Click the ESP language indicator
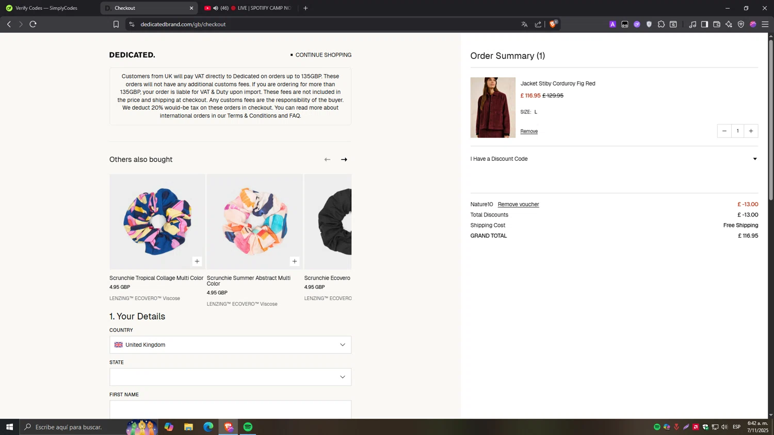Screen dimensions: 774x435 coord(736,427)
